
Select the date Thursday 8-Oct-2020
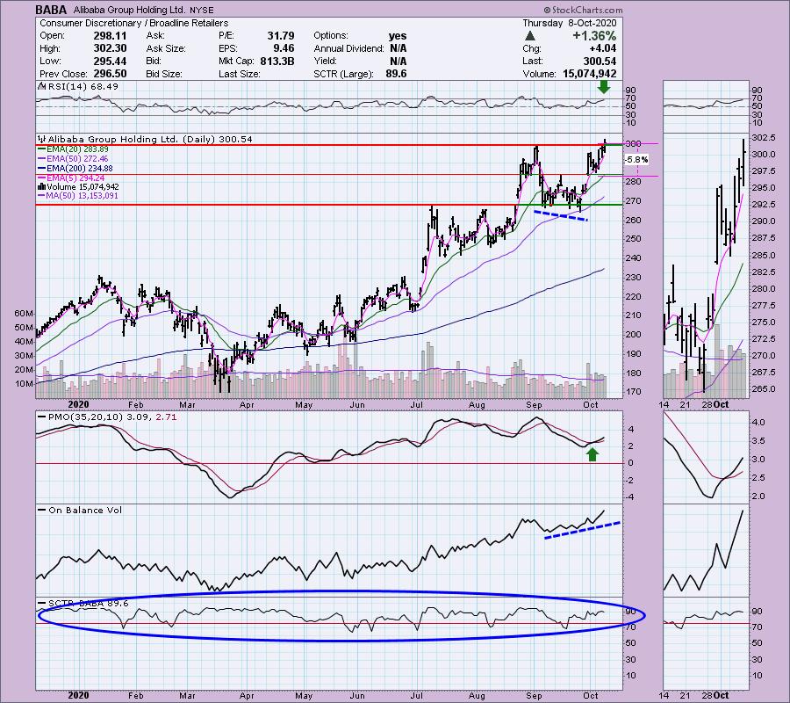570,23
